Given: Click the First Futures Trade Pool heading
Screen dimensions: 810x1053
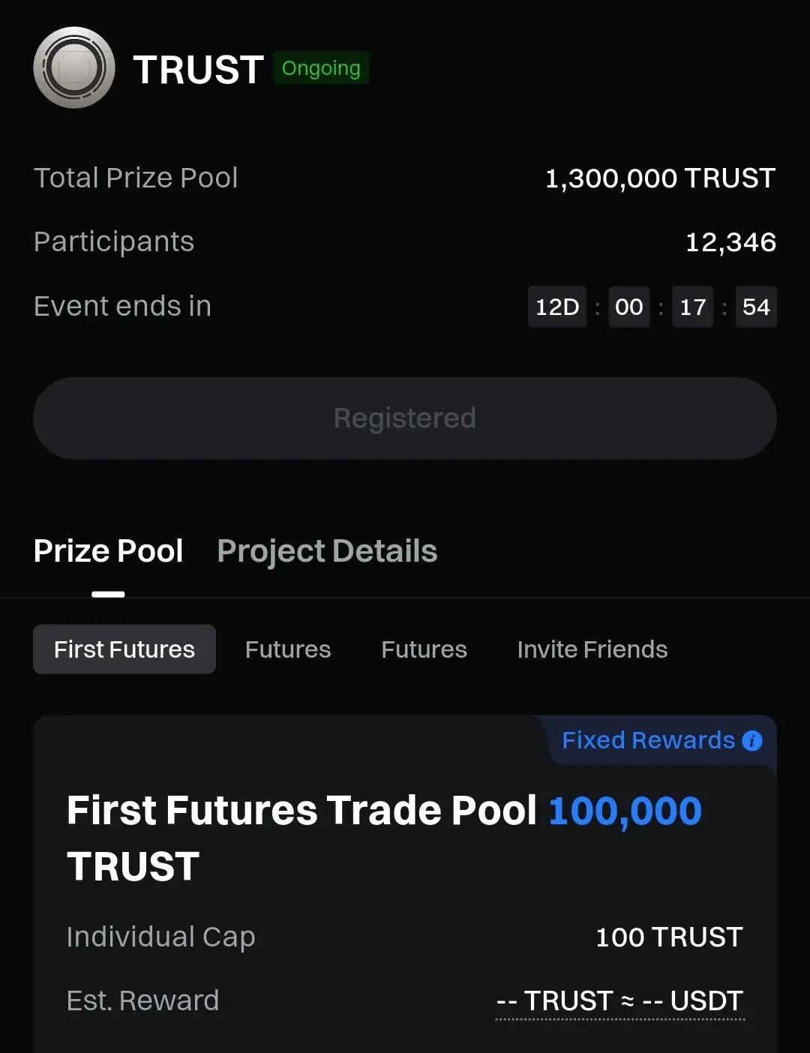Looking at the screenshot, I should (301, 811).
